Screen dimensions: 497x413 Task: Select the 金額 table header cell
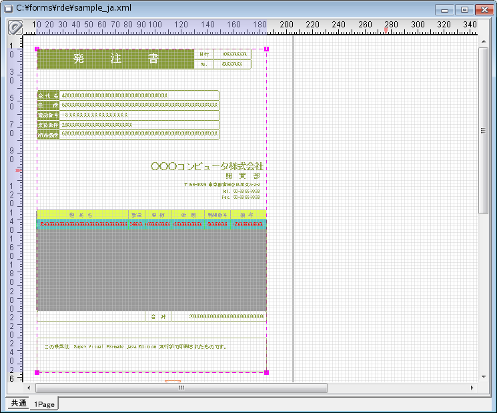coord(188,215)
